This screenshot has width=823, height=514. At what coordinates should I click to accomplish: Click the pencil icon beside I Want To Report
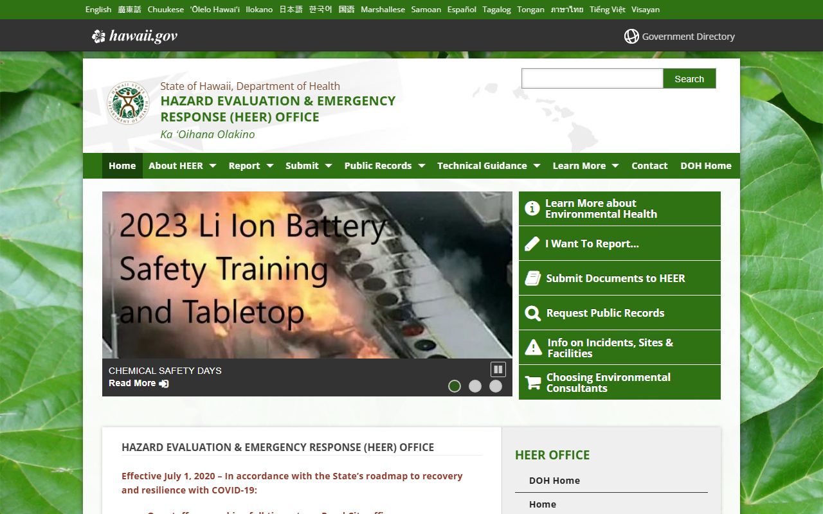tap(532, 244)
